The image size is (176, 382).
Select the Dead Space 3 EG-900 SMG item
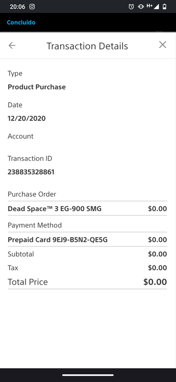[x=54, y=209]
